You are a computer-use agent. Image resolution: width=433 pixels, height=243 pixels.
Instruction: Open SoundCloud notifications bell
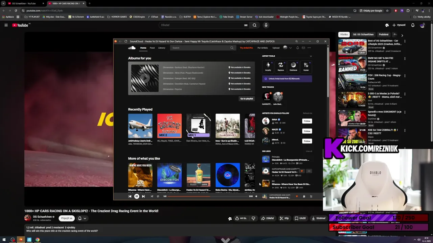(x=298, y=48)
